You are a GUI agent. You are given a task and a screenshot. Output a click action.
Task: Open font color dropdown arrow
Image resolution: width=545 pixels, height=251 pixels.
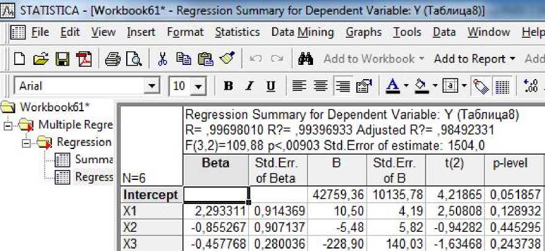406,85
